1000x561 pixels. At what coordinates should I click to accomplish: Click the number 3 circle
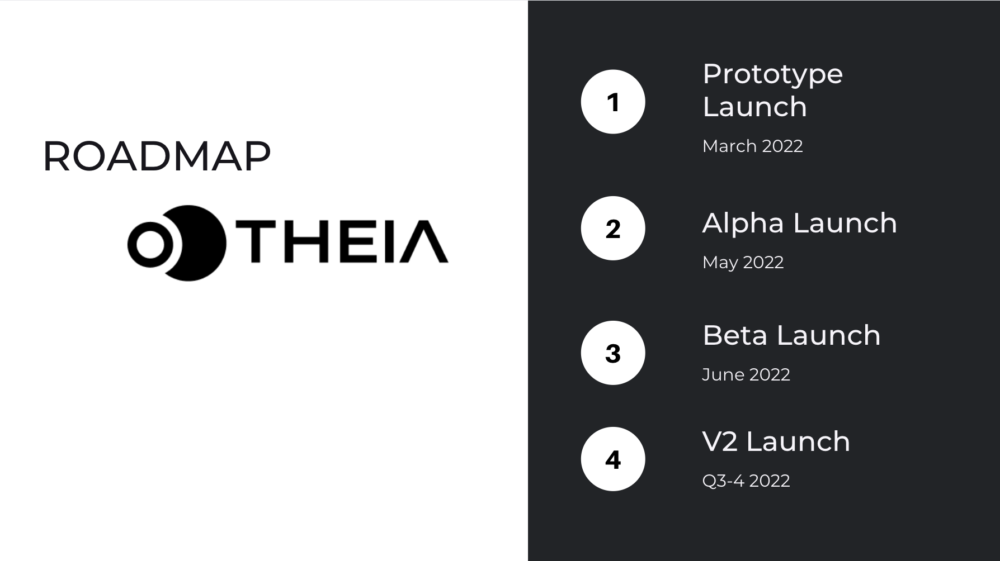pyautogui.click(x=613, y=353)
